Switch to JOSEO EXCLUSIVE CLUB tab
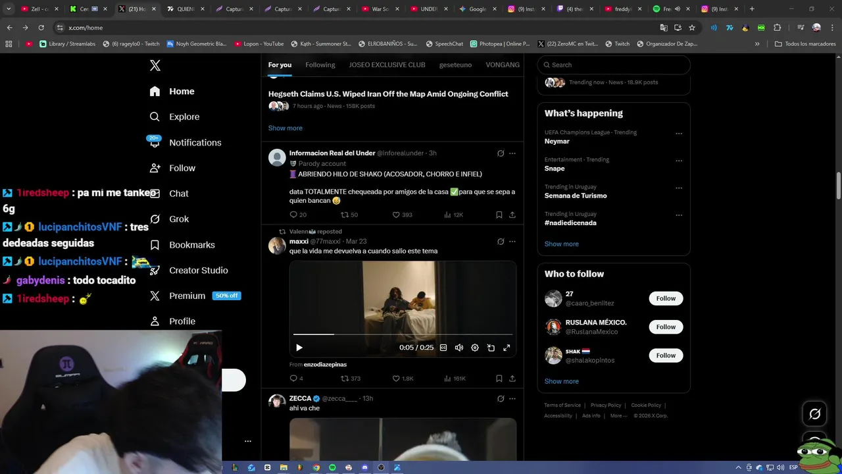This screenshot has width=842, height=474. 387,65
